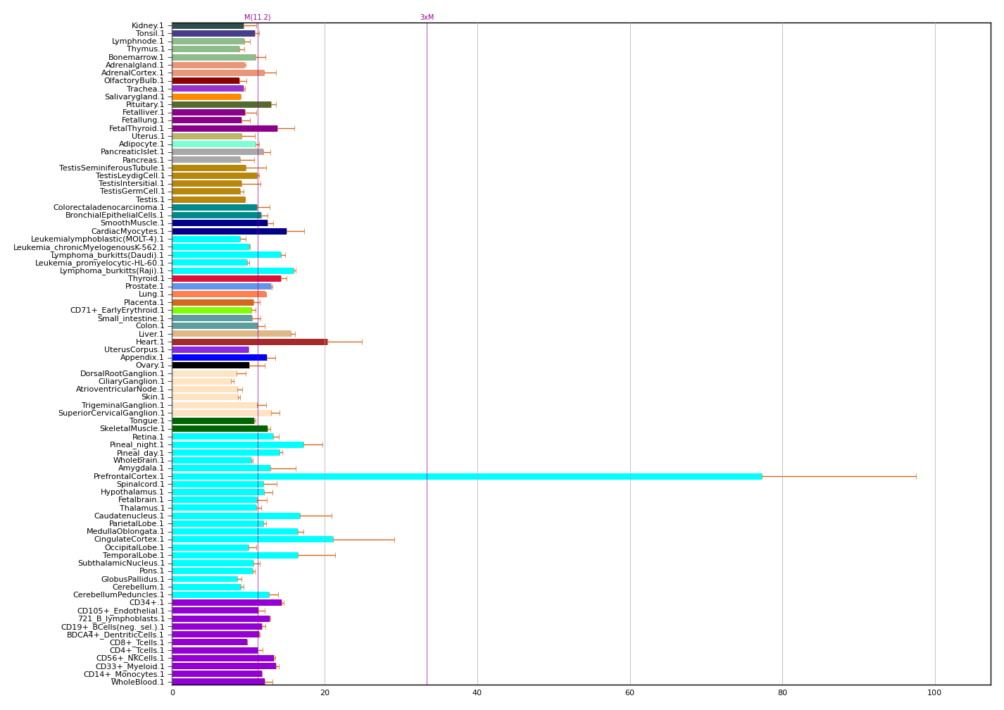This screenshot has height=710, width=1004.
Task: Click the M(11.2) median label
Action: tap(257, 18)
